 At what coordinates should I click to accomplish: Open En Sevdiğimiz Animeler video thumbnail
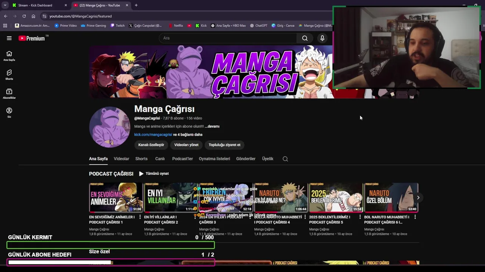[116, 198]
